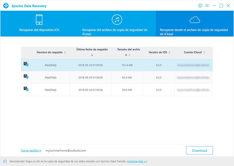The image size is (234, 166).
Task: Click iPad(iPad) name in the 65.6 MB row
Action: tap(50, 90)
